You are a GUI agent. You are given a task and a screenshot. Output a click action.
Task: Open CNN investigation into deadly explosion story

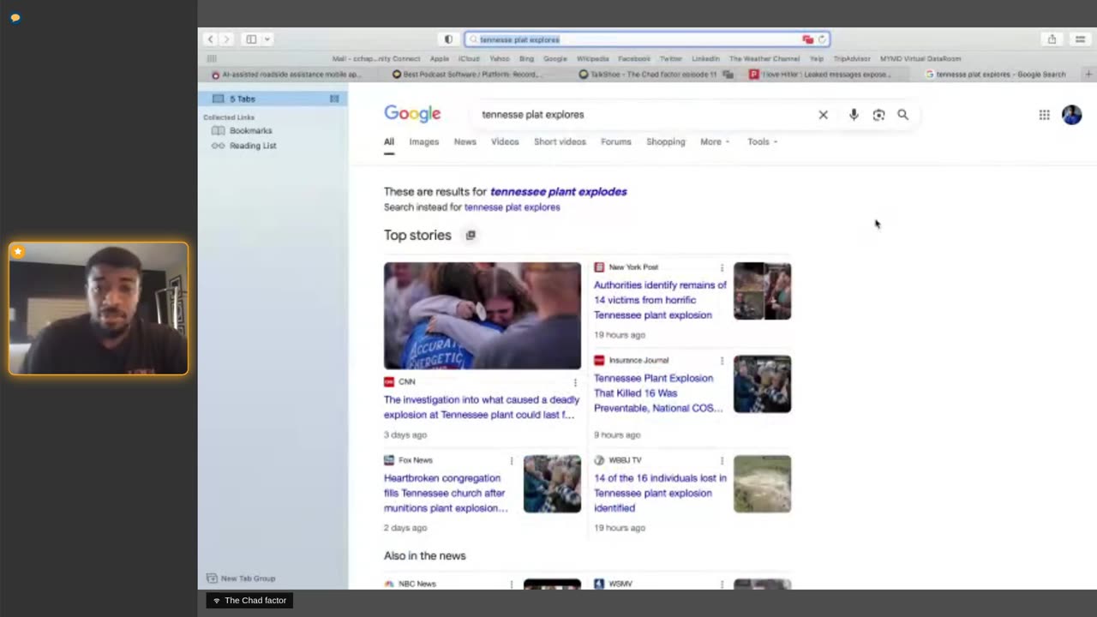482,407
